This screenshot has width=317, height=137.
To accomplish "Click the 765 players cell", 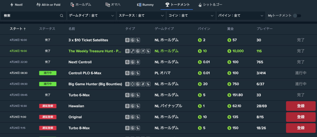I will (x=260, y=62).
